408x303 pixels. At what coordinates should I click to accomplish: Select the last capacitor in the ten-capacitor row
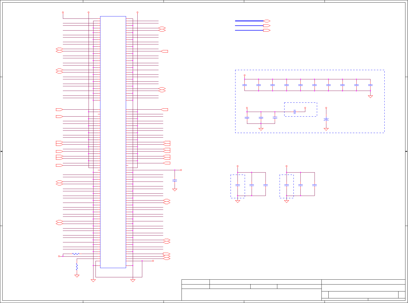click(x=370, y=85)
